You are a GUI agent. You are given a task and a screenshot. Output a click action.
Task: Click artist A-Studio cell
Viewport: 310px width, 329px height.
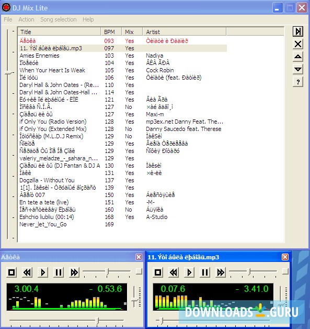[157, 217]
